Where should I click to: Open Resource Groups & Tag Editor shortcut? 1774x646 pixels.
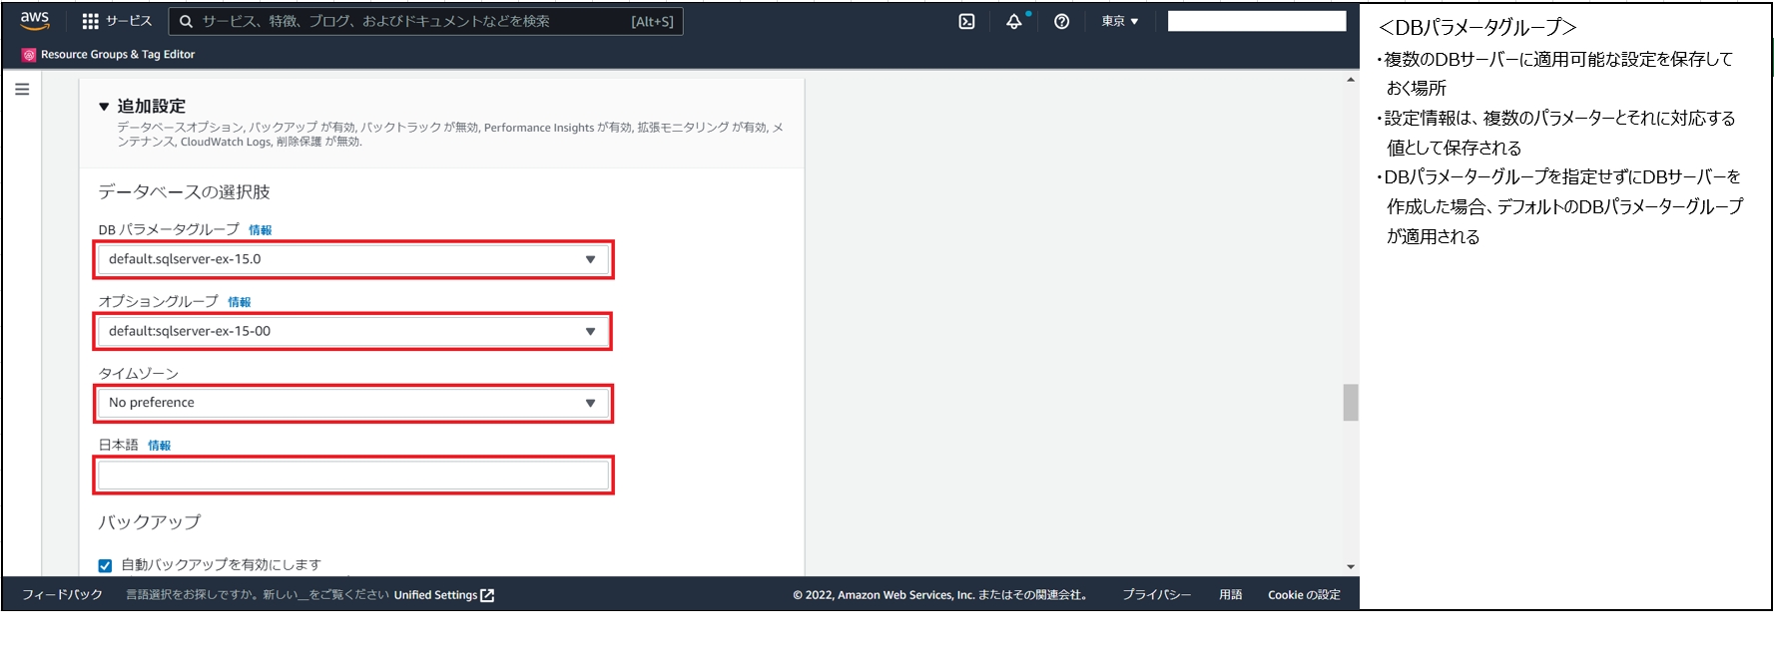tap(118, 55)
